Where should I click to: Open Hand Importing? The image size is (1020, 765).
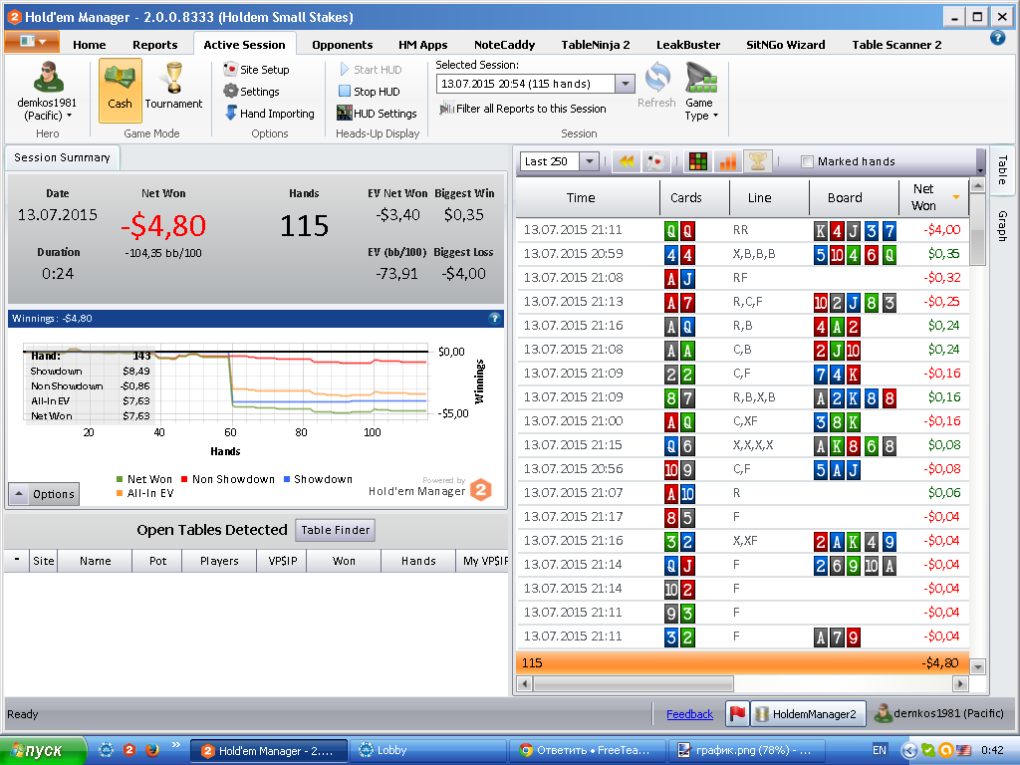tap(269, 114)
